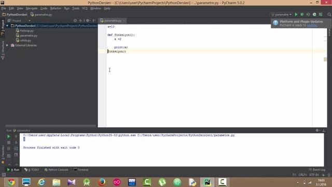332x187 pixels.
Task: Run parametre with the green toolbar play button
Action: point(296,15)
